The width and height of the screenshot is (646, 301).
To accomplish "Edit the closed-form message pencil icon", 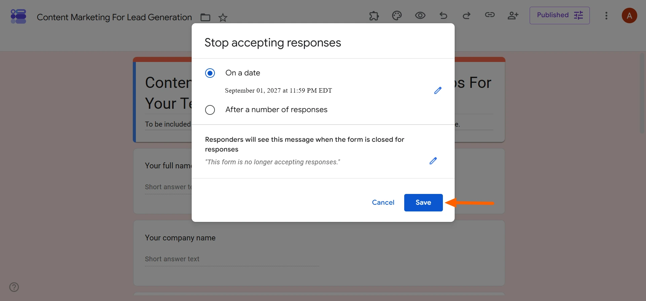I will click(x=433, y=161).
